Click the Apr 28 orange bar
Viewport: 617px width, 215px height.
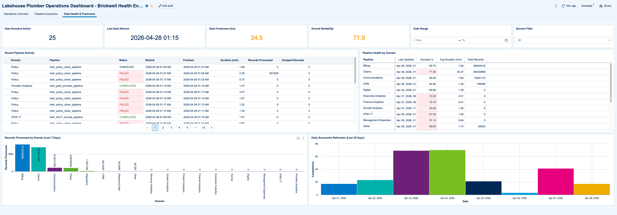(x=592, y=189)
